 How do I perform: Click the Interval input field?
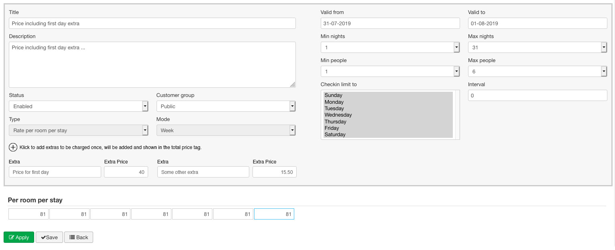coord(537,95)
